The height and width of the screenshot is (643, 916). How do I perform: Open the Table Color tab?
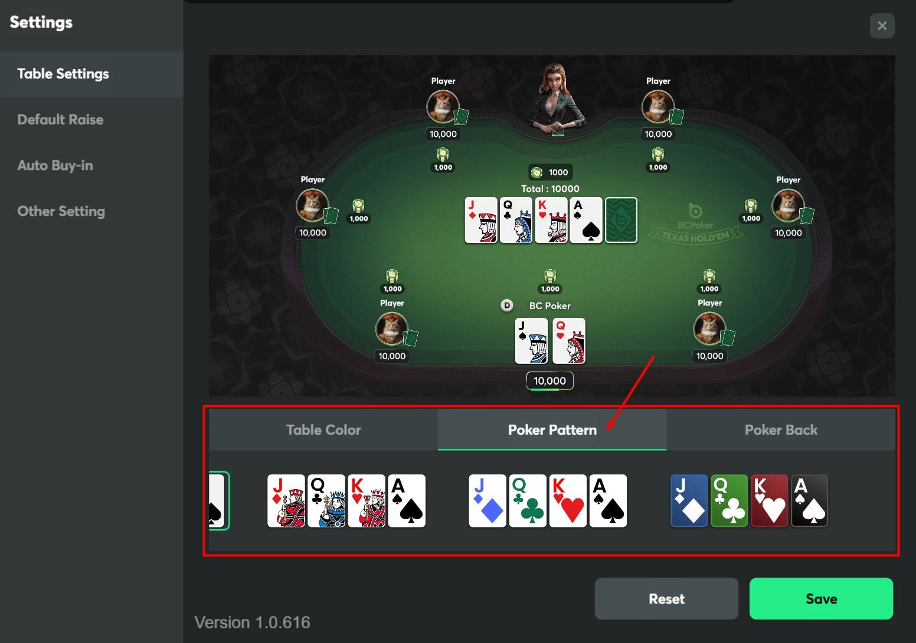click(323, 430)
